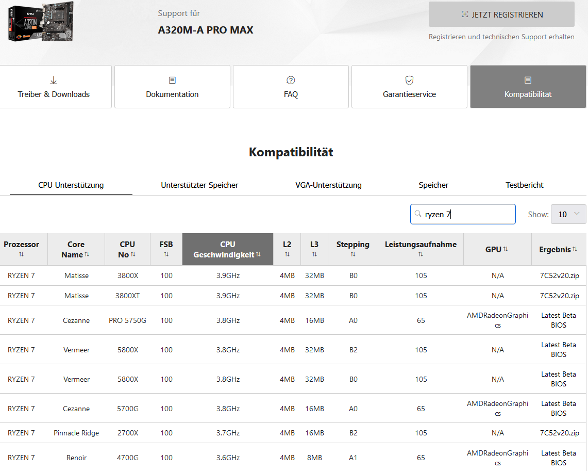Click the magnifier icon in search box
This screenshot has width=588, height=471.
418,214
